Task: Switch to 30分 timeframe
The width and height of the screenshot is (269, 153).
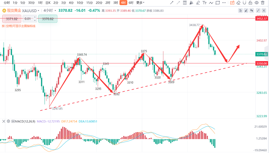Action: click(x=32, y=3)
